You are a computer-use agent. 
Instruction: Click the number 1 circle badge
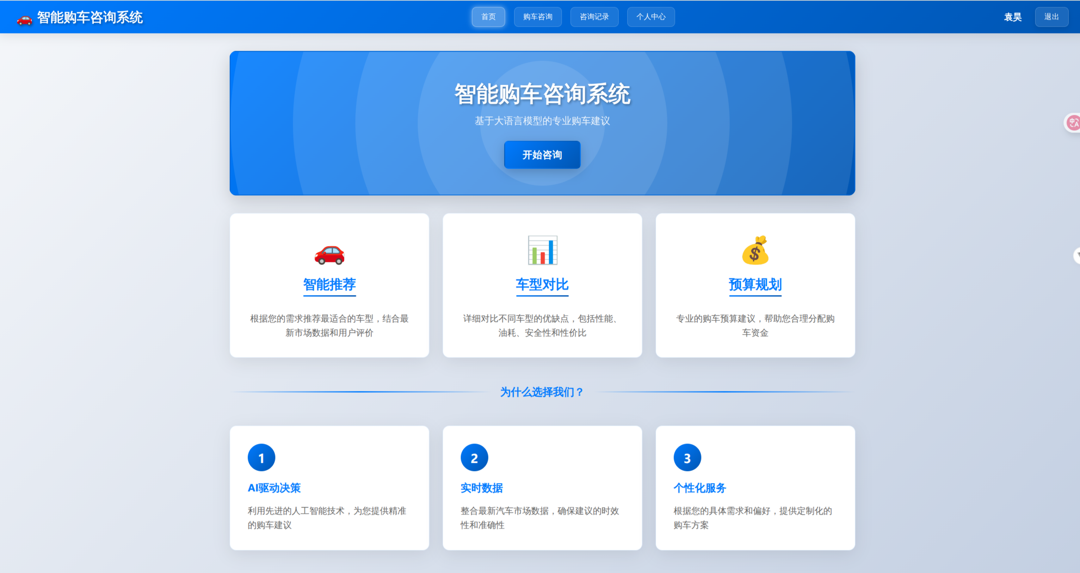[261, 458]
